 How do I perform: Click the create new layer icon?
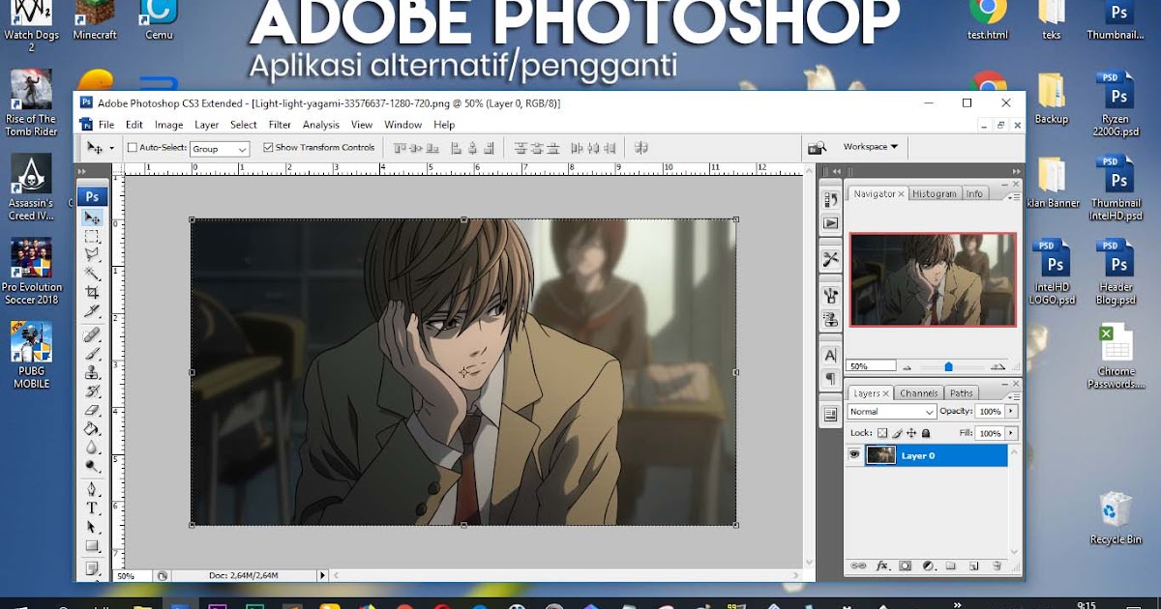pos(974,565)
